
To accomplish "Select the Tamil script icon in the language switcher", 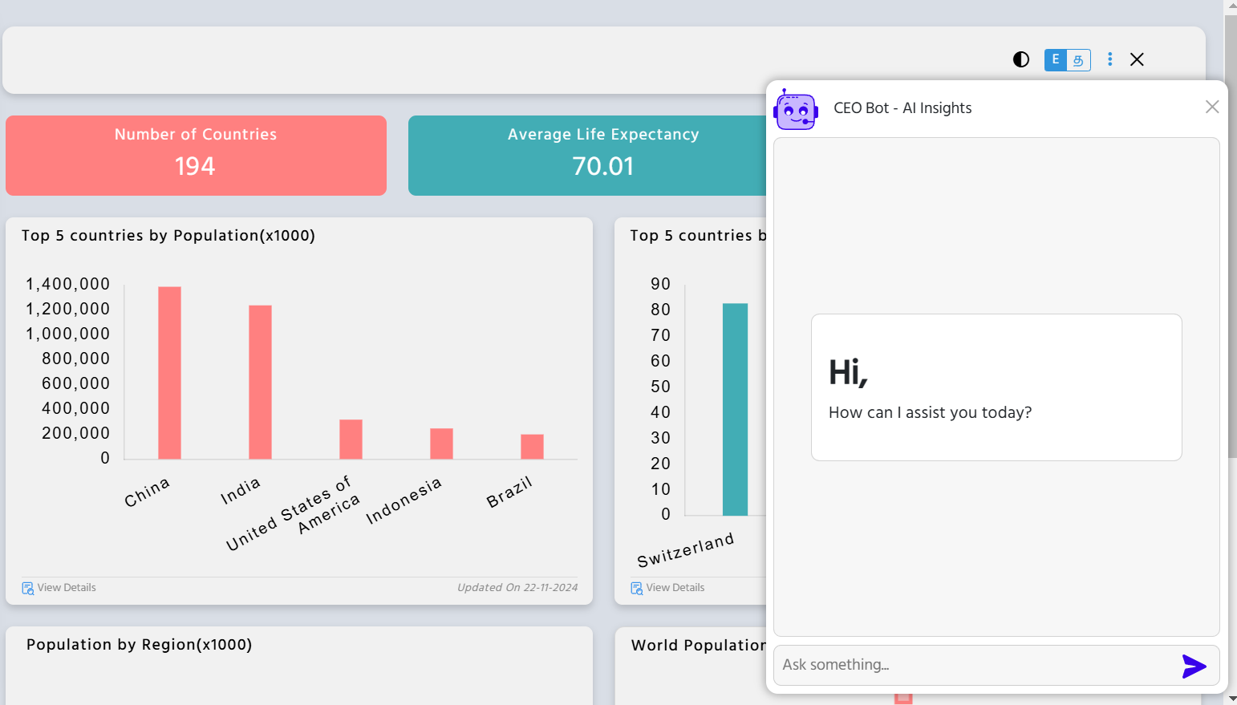I will [x=1079, y=59].
